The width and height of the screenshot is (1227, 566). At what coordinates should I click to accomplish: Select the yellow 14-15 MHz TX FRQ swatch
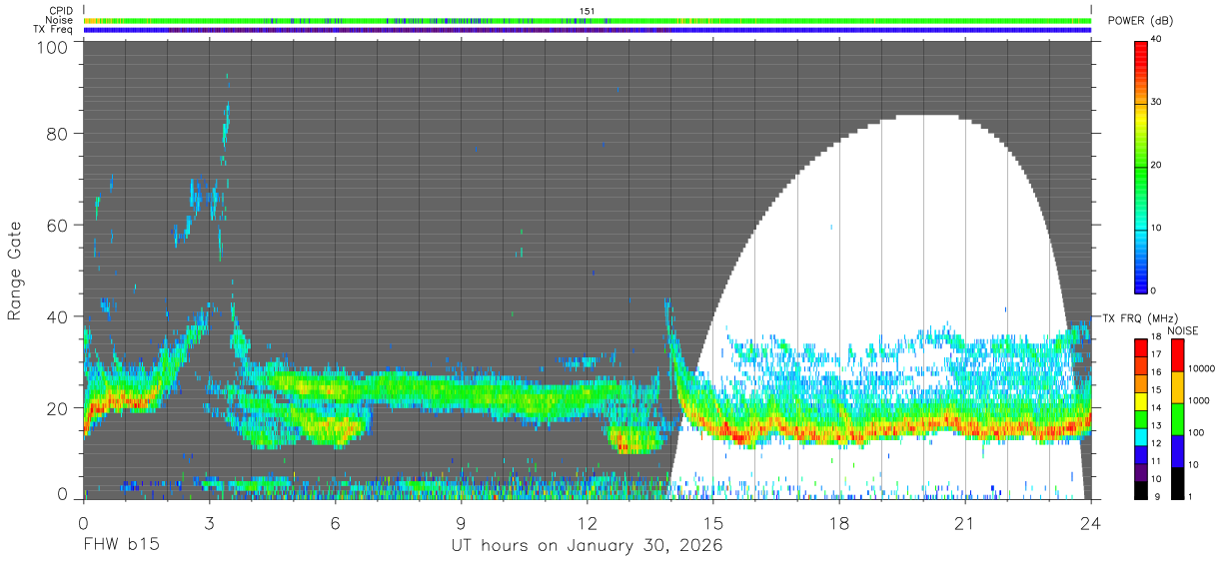(1140, 401)
